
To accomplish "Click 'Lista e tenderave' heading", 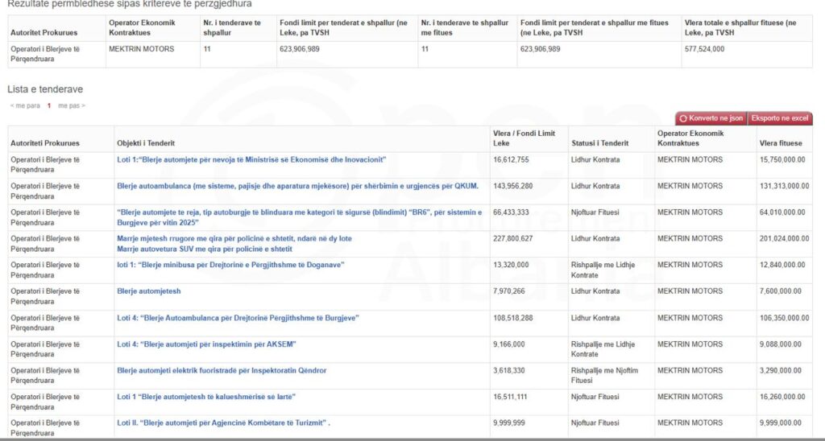I will (x=45, y=89).
